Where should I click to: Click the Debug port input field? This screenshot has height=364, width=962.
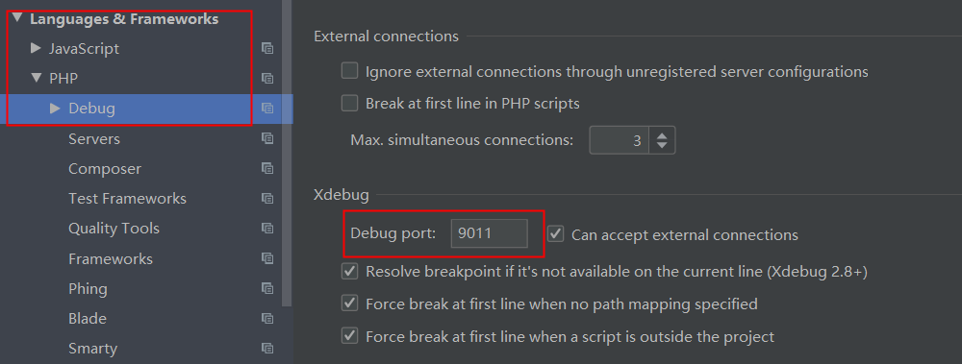489,233
